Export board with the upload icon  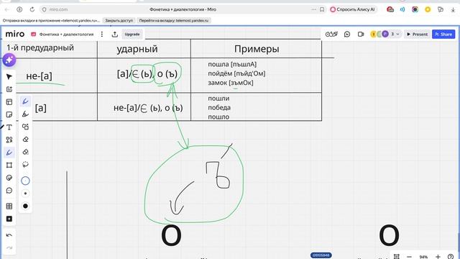[x=115, y=35]
